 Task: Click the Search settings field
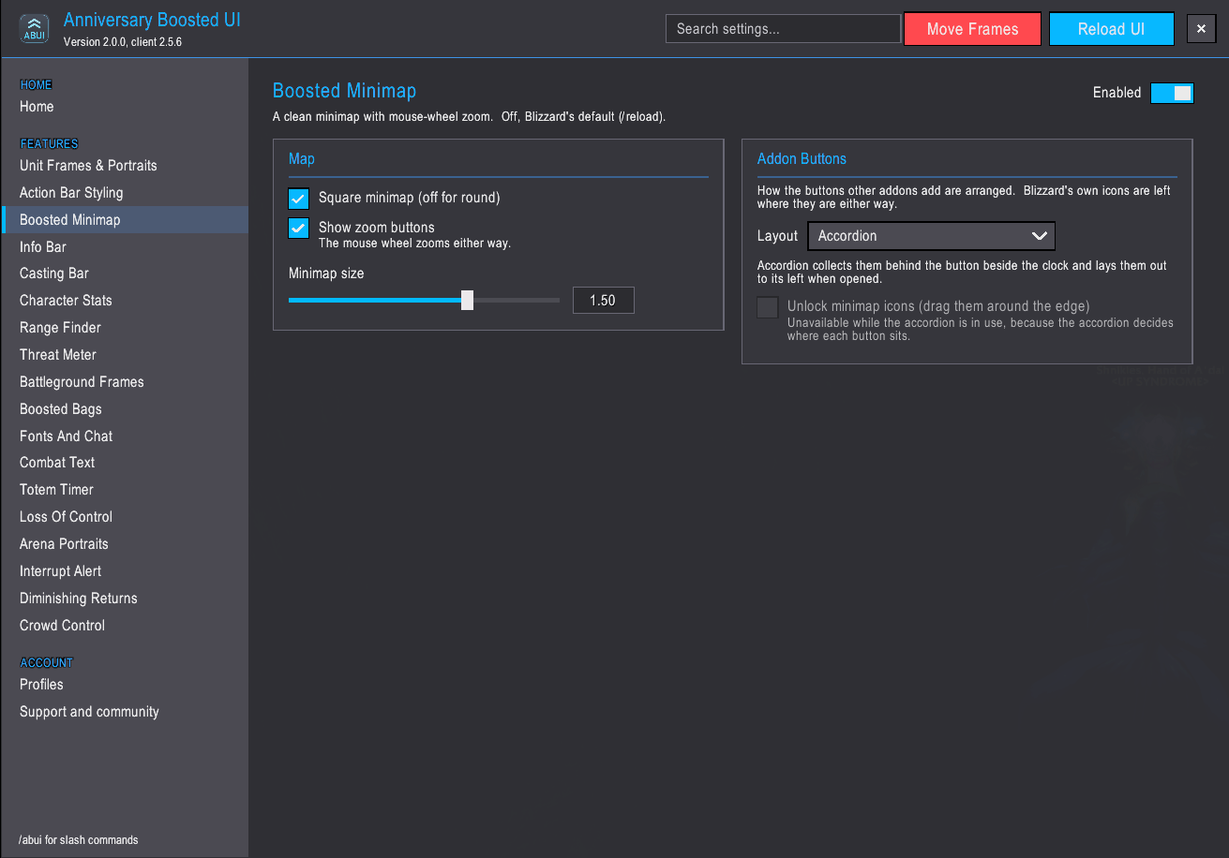pos(784,29)
